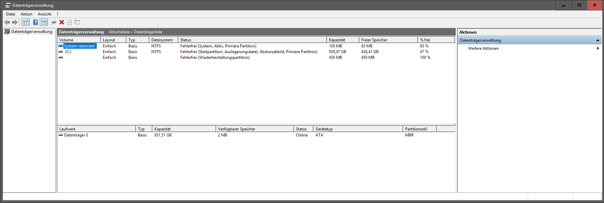604x203 pixels.
Task: Open the Ansicht menu
Action: click(44, 14)
